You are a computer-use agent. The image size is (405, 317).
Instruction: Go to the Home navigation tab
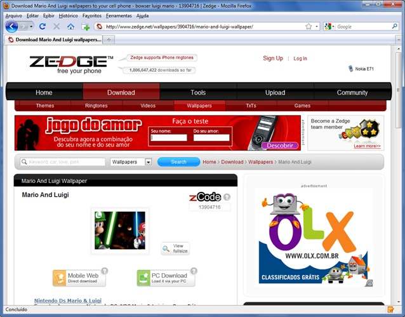44,93
